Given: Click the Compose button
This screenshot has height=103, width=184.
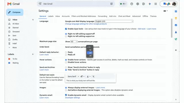Looking at the screenshot, I should point(15,12).
